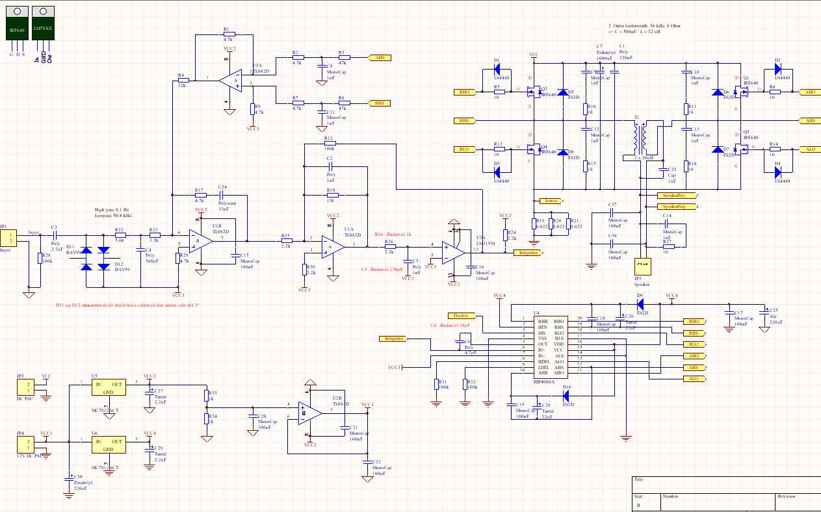This screenshot has width=821, height=512.
Task: Click the JP4 12V DC PSU connector
Action: pos(27,446)
